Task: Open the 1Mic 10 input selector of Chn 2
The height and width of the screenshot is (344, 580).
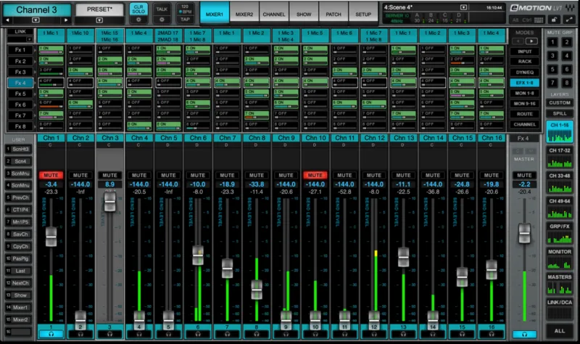Action: (x=80, y=36)
